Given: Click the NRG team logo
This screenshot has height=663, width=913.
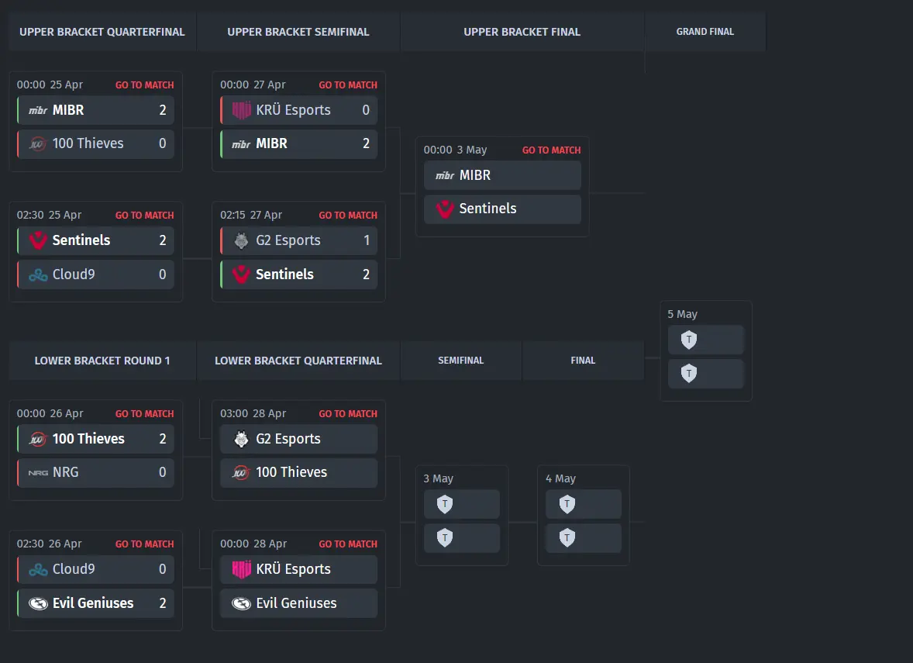Looking at the screenshot, I should click(38, 472).
